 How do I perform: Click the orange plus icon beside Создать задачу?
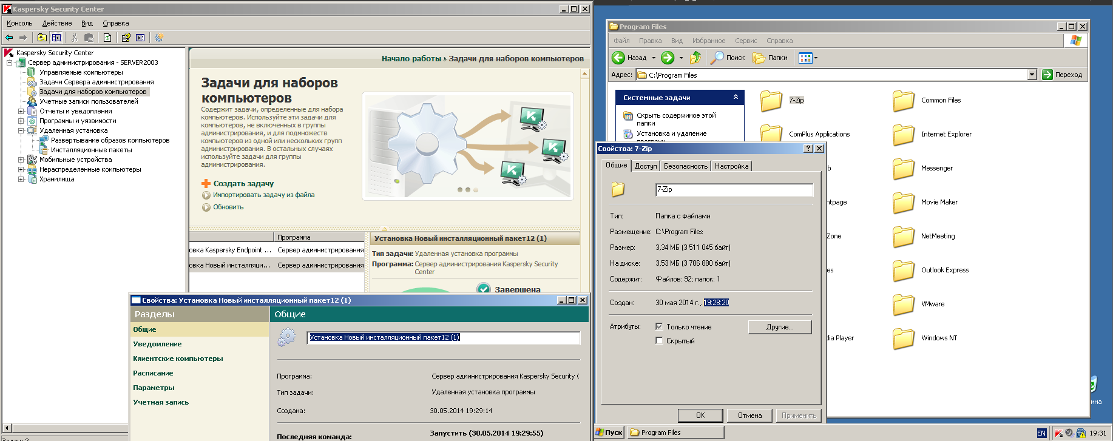(206, 183)
